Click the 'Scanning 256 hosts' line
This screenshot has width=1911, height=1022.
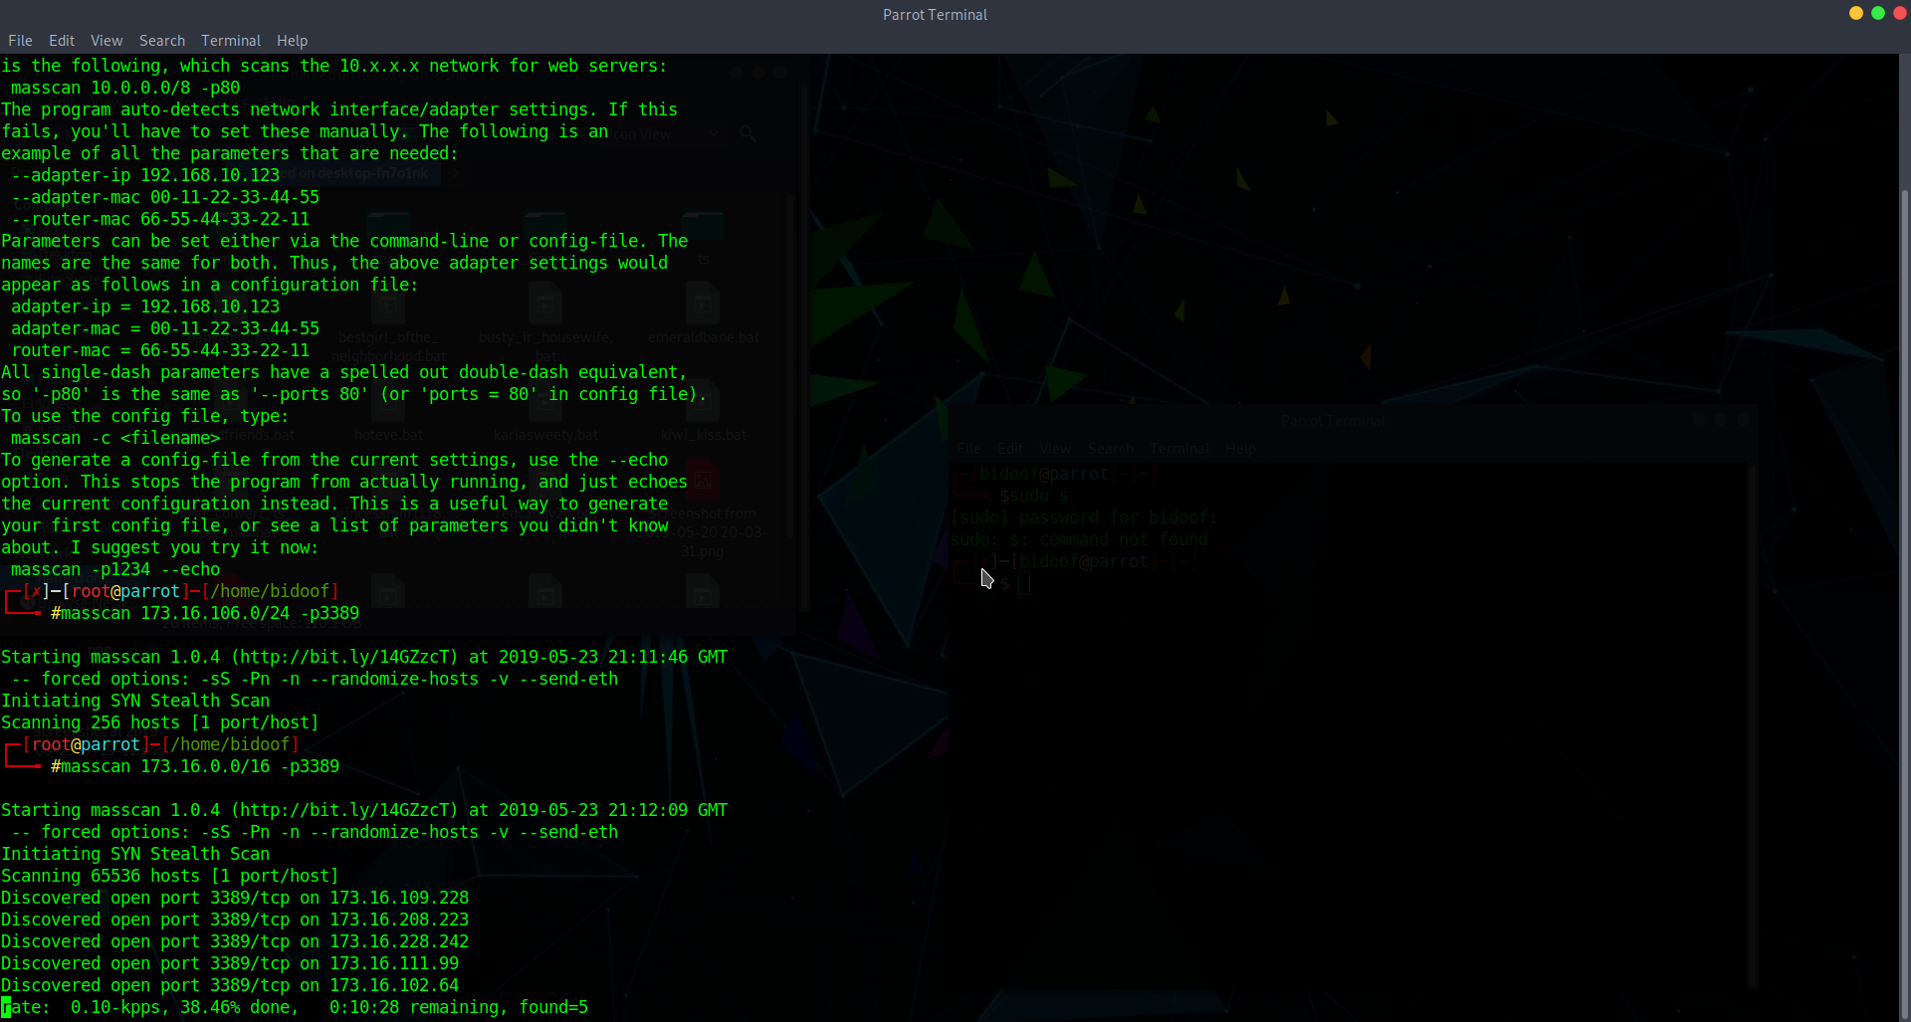(x=160, y=722)
